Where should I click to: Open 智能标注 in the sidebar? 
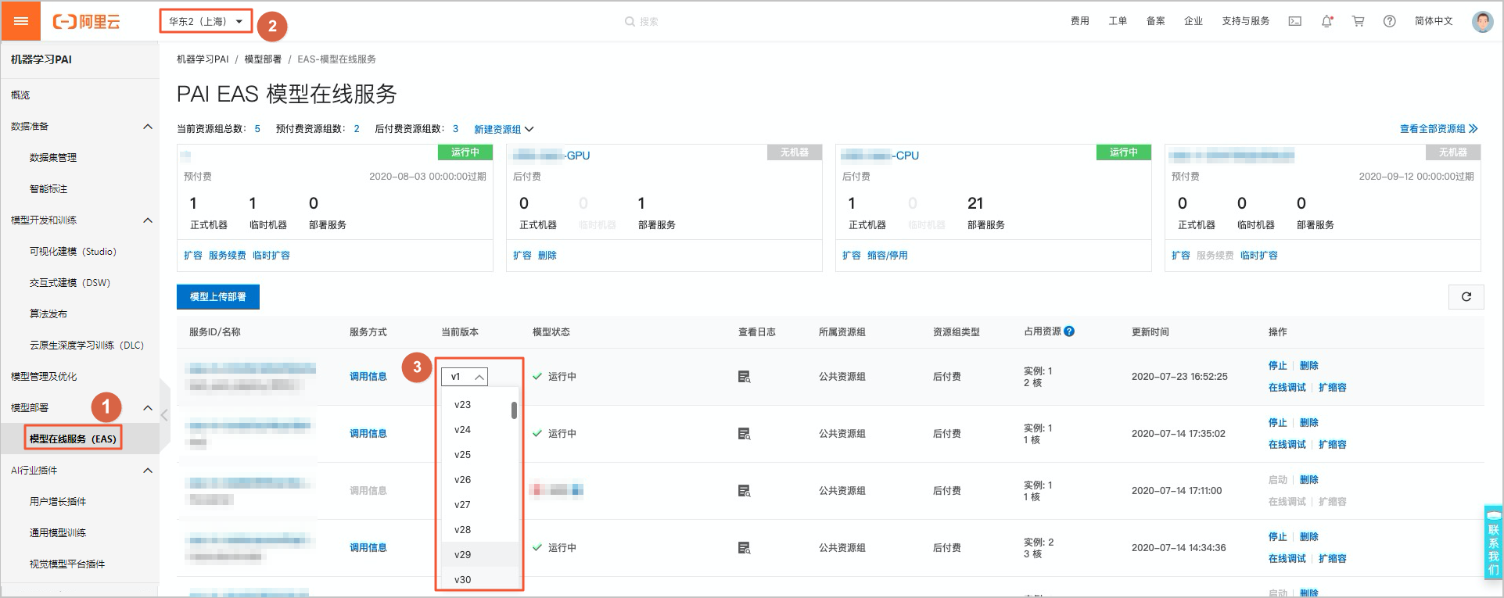click(x=48, y=189)
